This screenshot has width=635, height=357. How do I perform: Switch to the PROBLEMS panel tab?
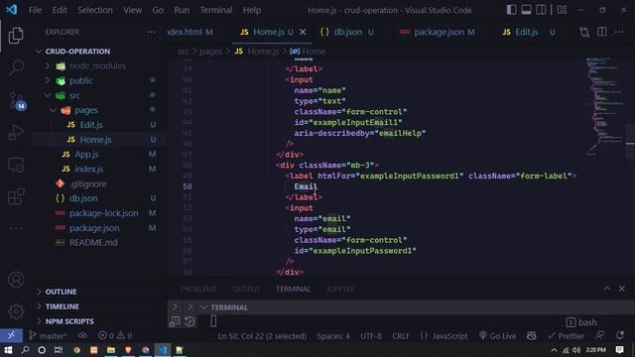click(x=198, y=289)
